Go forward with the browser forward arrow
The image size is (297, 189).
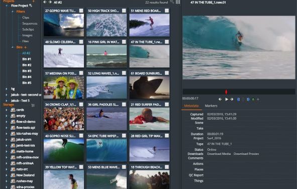[50, 2]
